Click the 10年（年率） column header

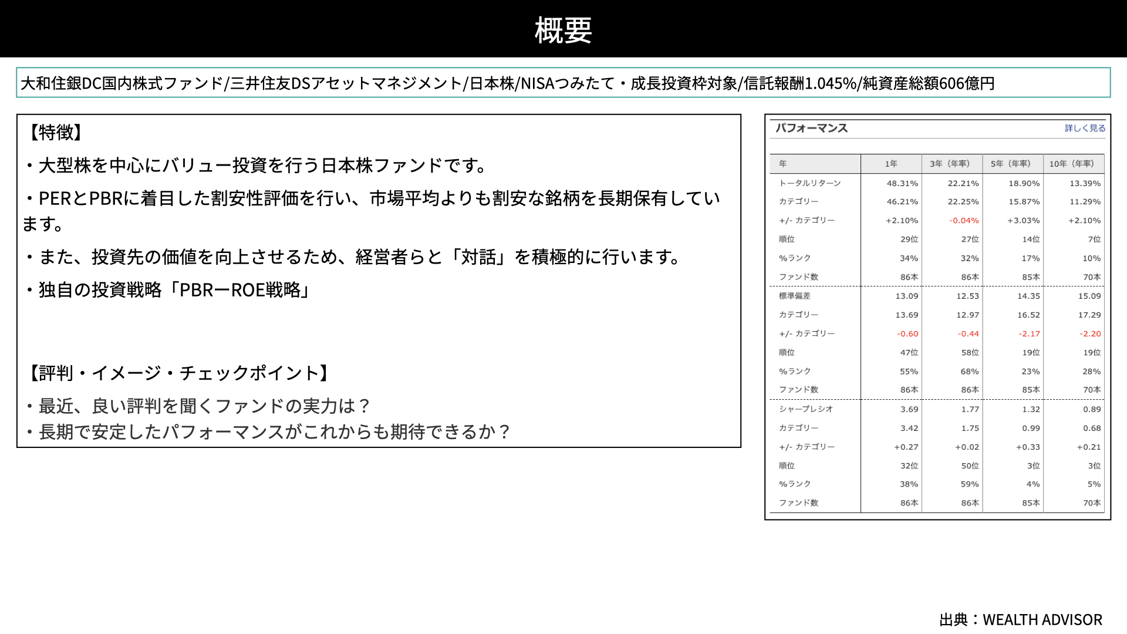click(x=1074, y=164)
